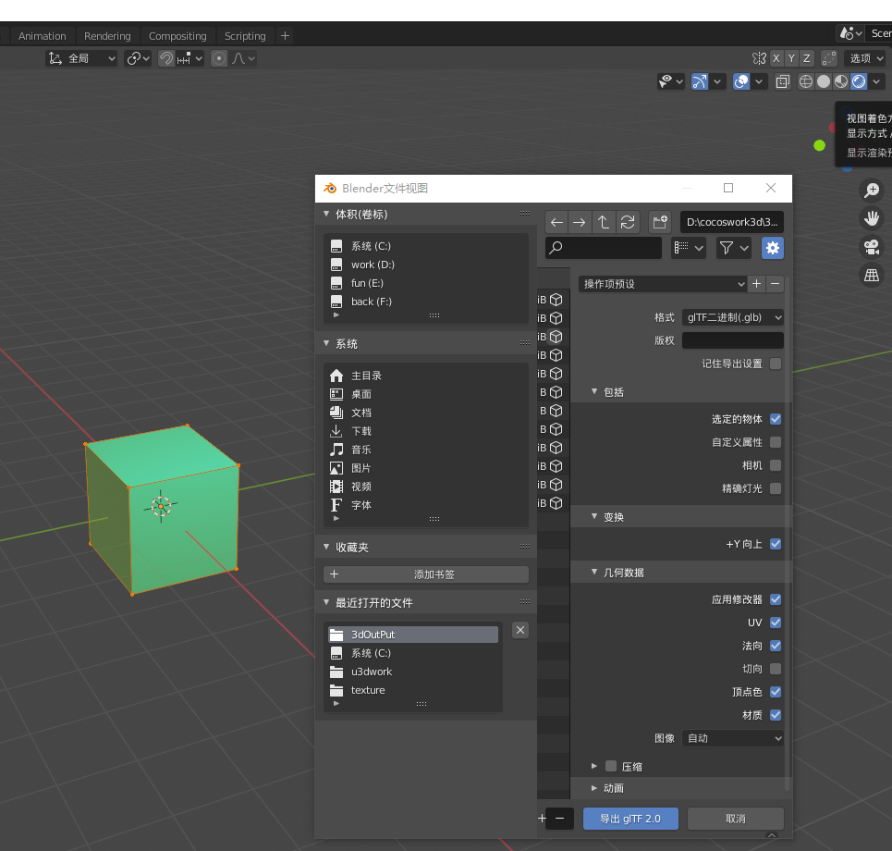
Task: Select wireframe viewport shading
Action: coord(805,82)
